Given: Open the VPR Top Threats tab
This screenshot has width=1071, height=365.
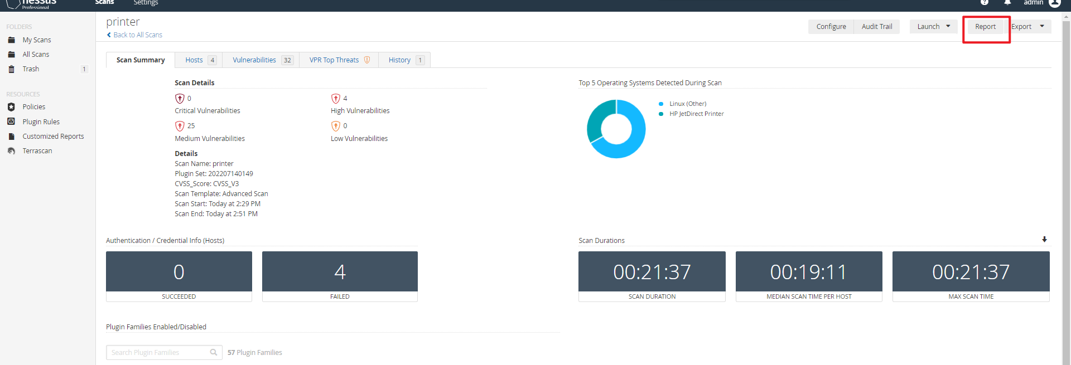Looking at the screenshot, I should point(339,60).
